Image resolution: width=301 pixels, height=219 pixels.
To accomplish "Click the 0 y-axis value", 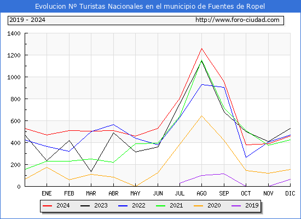I will click(19, 187).
